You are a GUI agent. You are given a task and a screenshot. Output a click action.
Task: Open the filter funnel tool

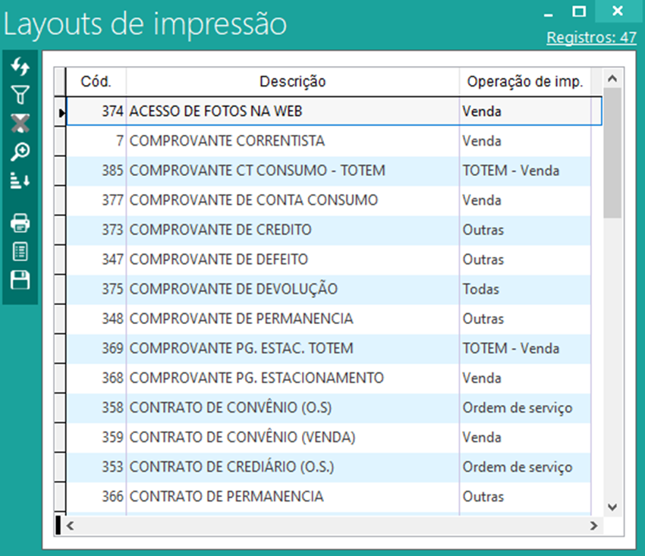pyautogui.click(x=20, y=95)
